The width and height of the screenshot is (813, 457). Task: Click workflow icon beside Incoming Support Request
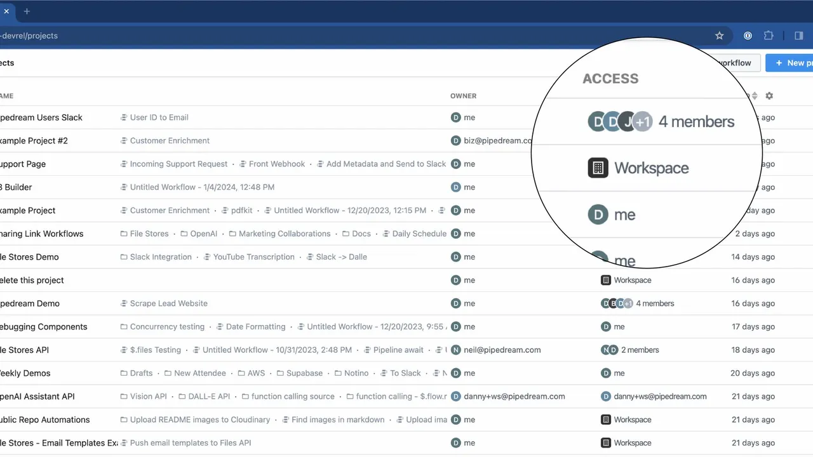click(x=124, y=164)
